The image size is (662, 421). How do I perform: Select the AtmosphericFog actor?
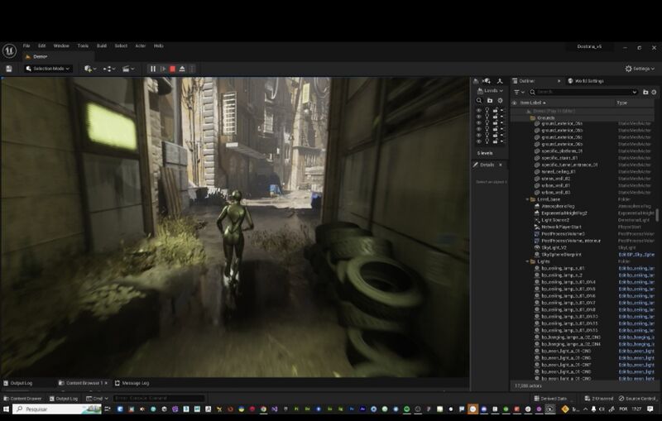click(558, 206)
